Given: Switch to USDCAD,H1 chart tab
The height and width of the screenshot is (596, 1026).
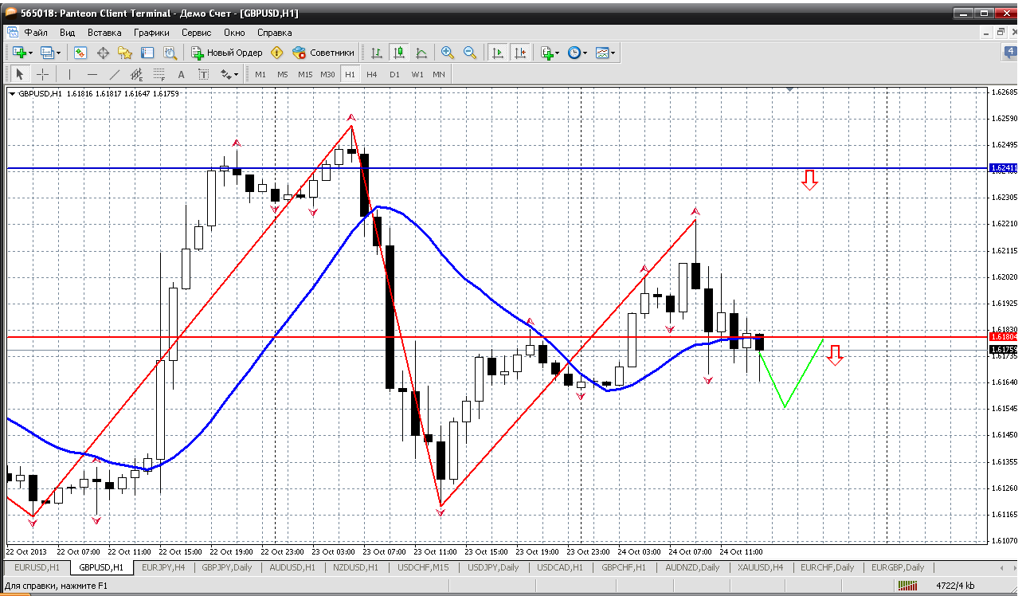Looking at the screenshot, I should [x=560, y=567].
